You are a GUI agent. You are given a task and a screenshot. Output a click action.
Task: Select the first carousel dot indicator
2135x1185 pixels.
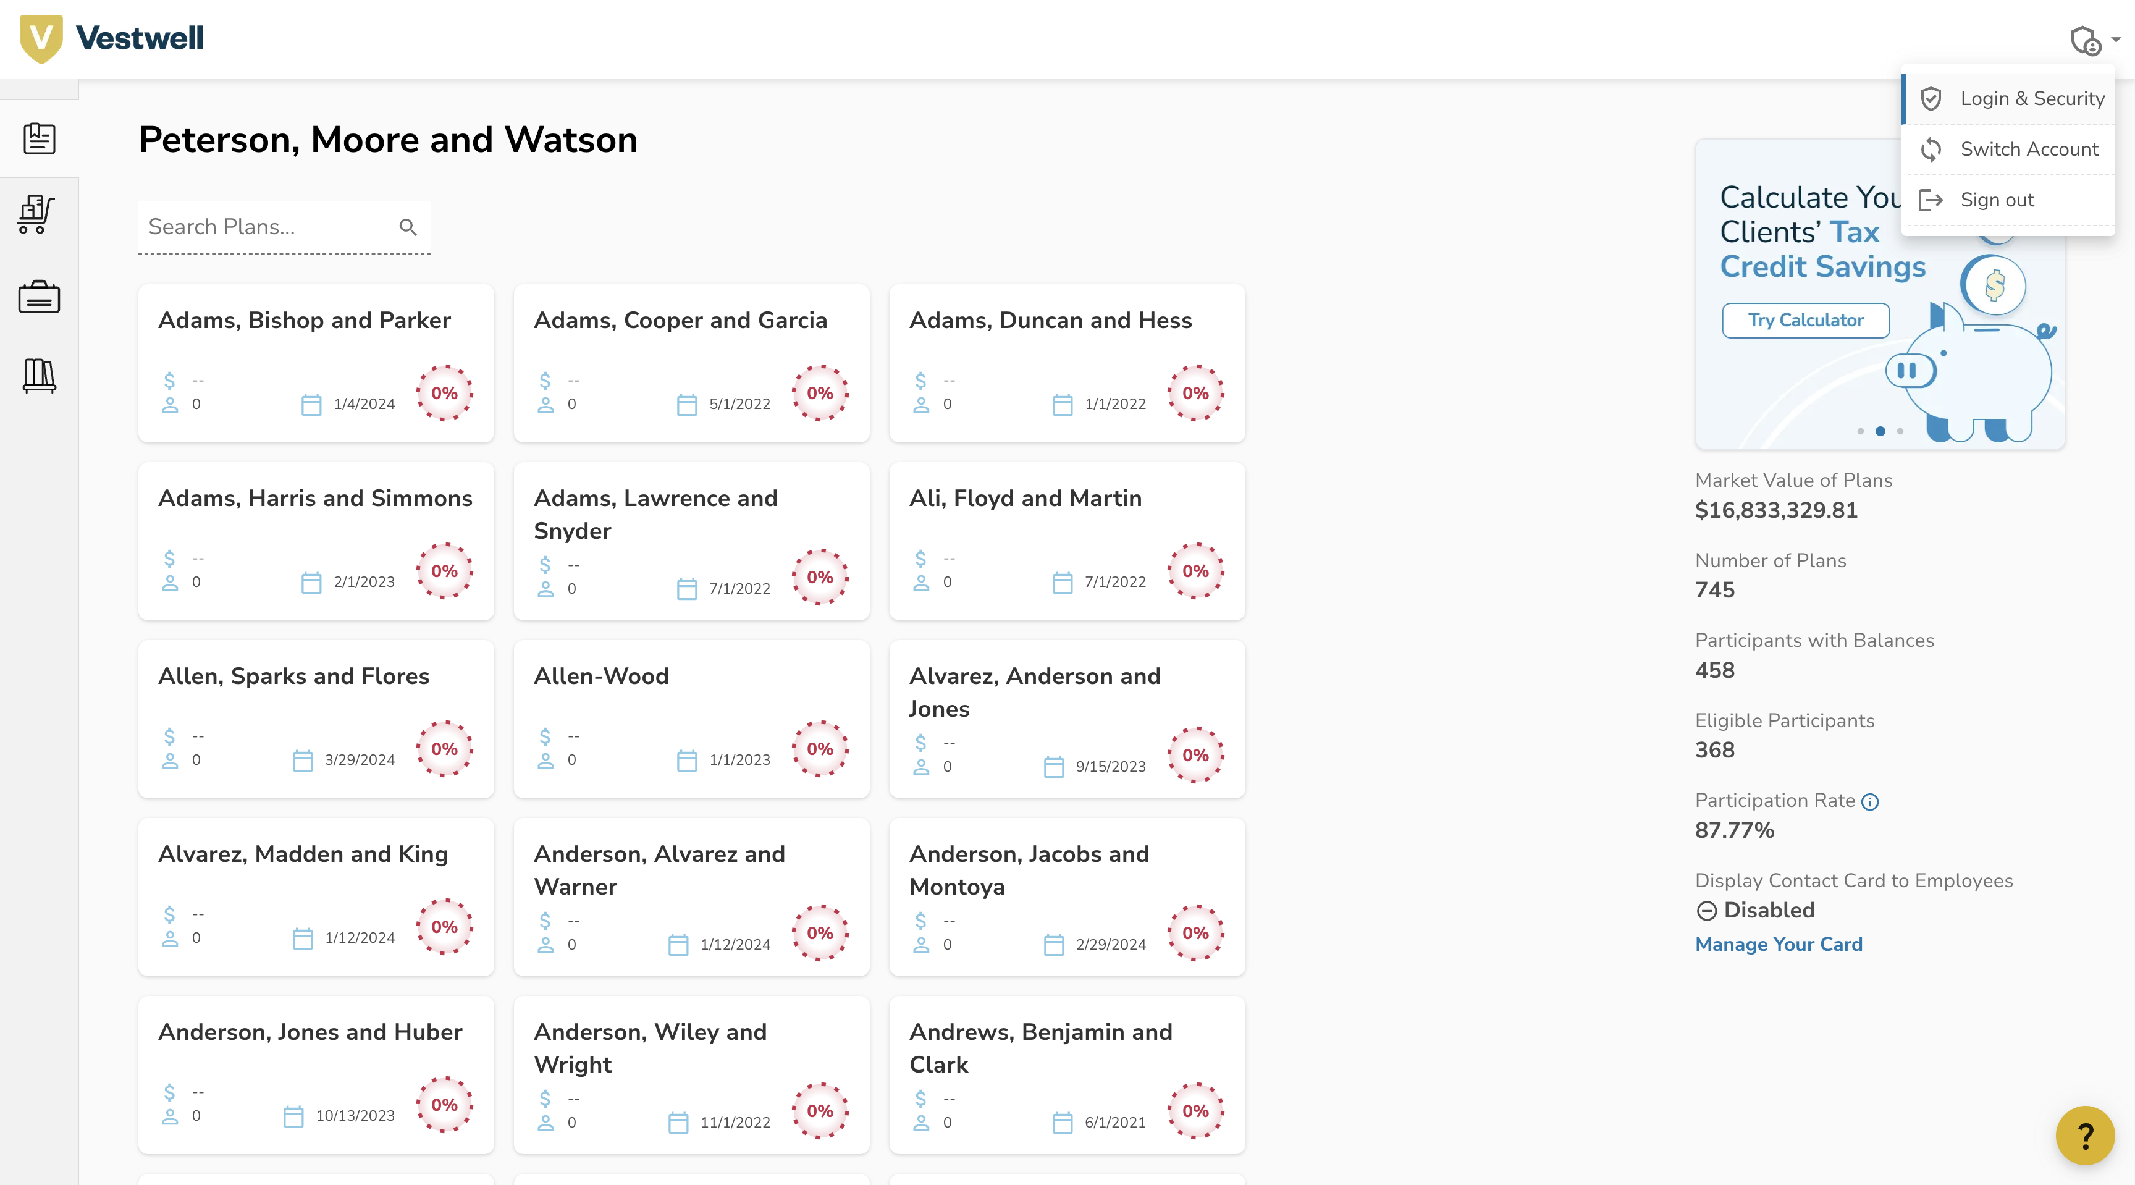pos(1861,431)
